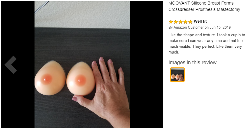This screenshot has width=251, height=130.
Task: Click the first gold rating star
Action: (171, 21)
